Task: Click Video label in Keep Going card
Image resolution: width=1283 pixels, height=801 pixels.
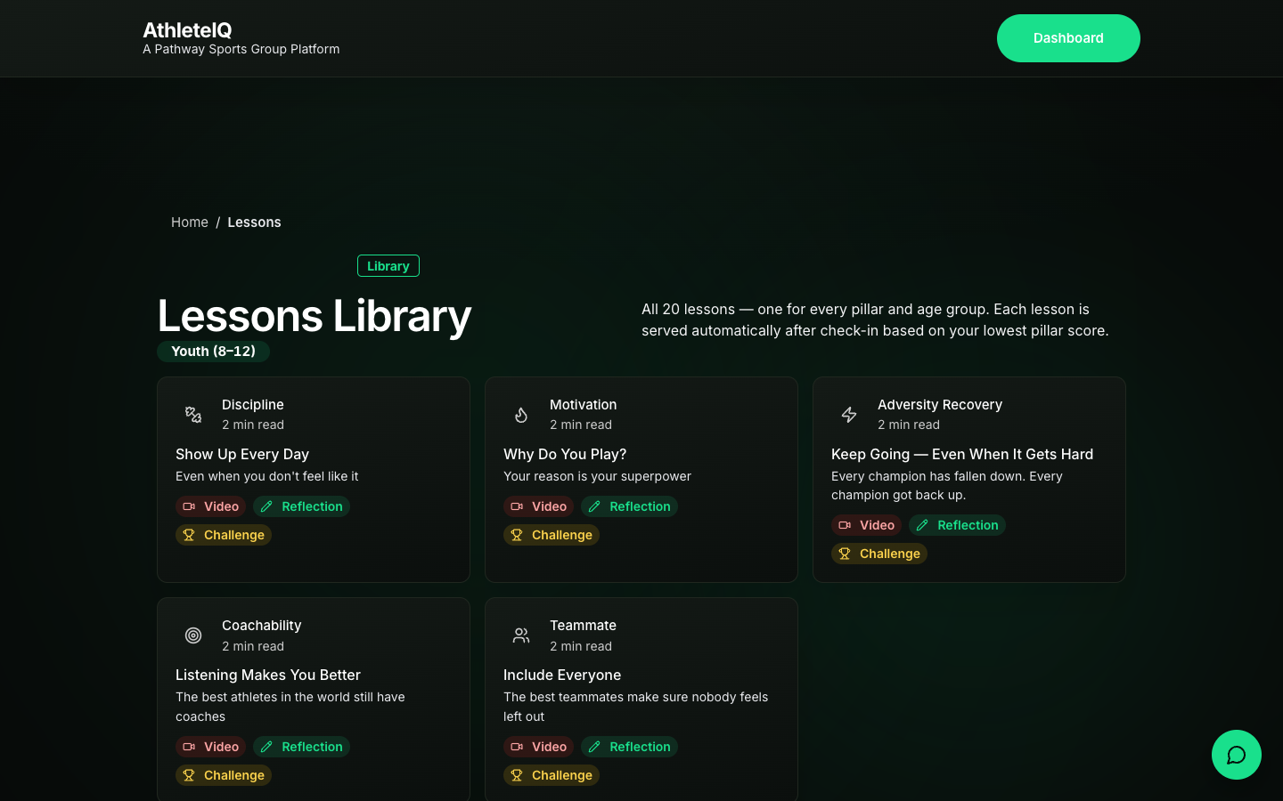Action: tap(877, 525)
